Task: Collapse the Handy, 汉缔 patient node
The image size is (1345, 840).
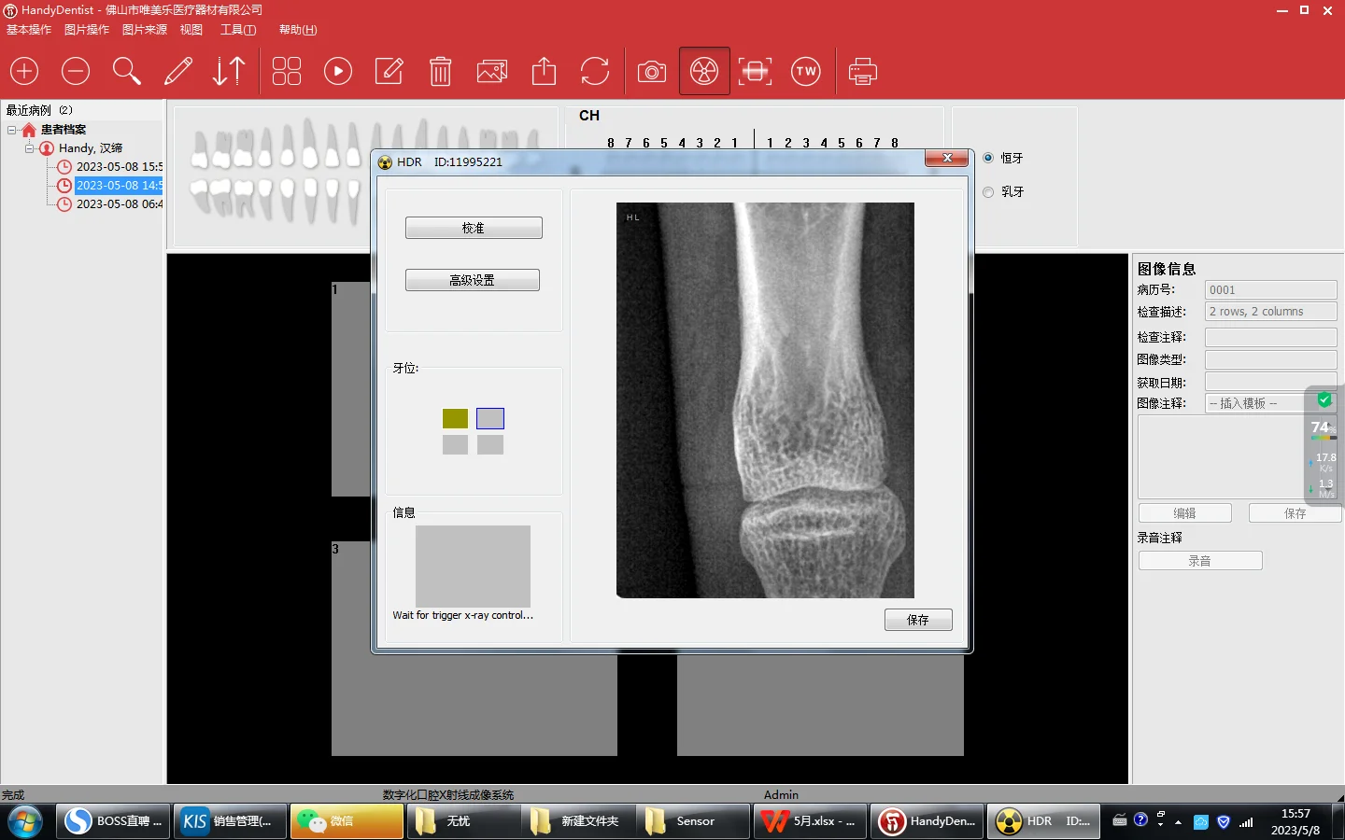Action: click(x=29, y=148)
